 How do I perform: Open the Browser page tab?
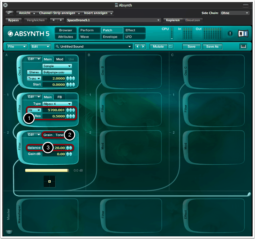coord(65,30)
